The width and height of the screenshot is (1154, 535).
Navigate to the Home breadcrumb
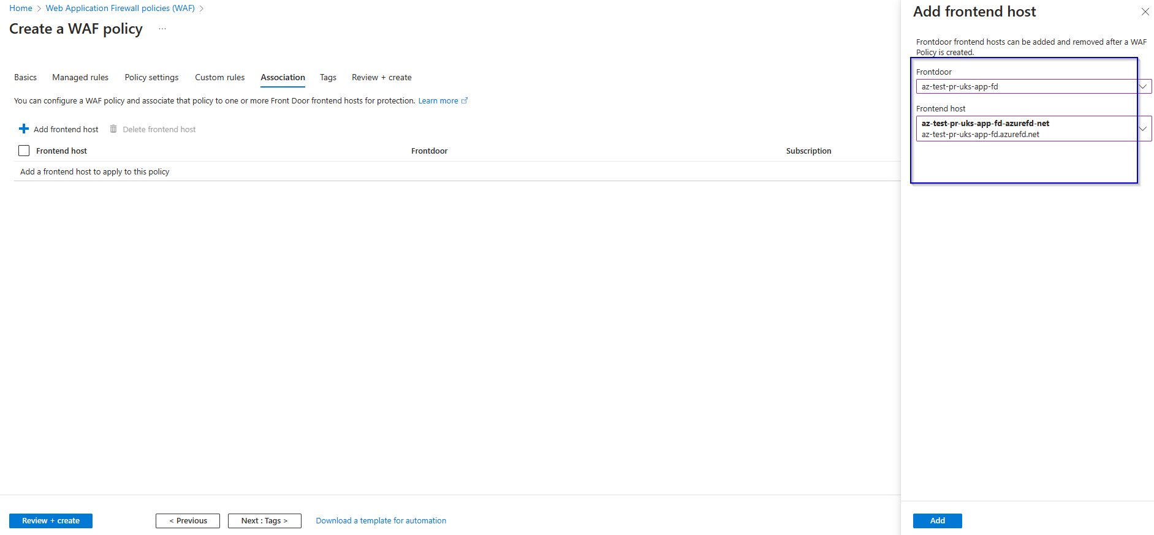pos(21,8)
